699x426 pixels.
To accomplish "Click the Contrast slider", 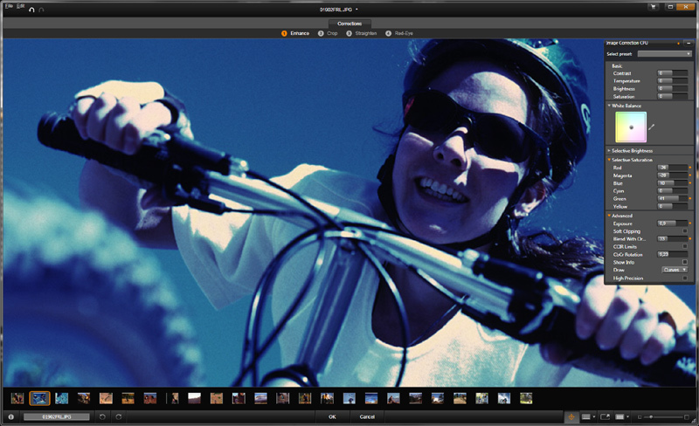I will pyautogui.click(x=673, y=73).
